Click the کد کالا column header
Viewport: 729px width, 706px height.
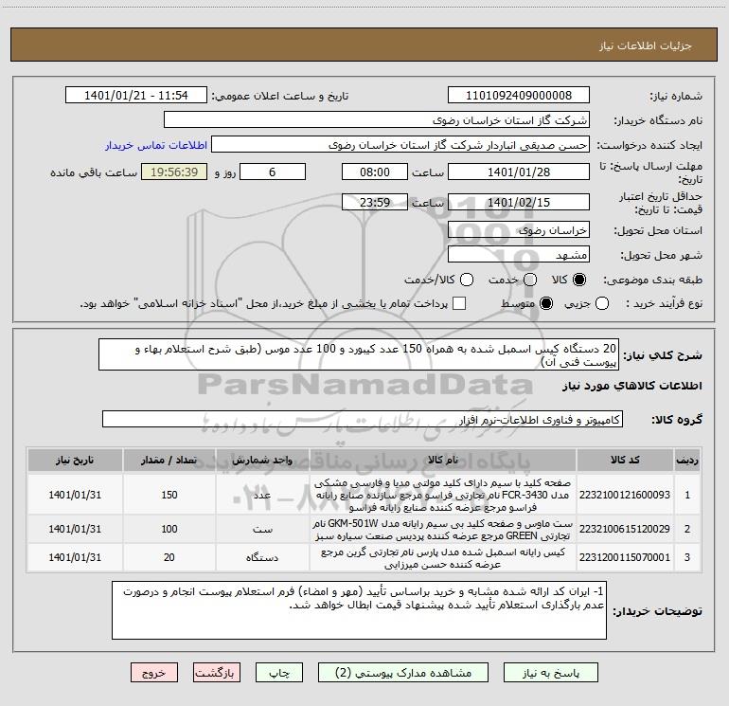click(x=625, y=460)
